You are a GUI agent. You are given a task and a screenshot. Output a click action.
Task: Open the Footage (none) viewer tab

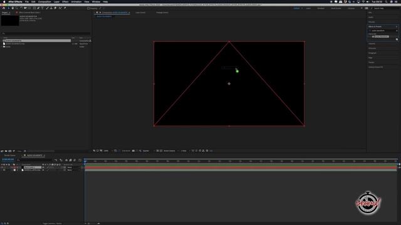[162, 12]
